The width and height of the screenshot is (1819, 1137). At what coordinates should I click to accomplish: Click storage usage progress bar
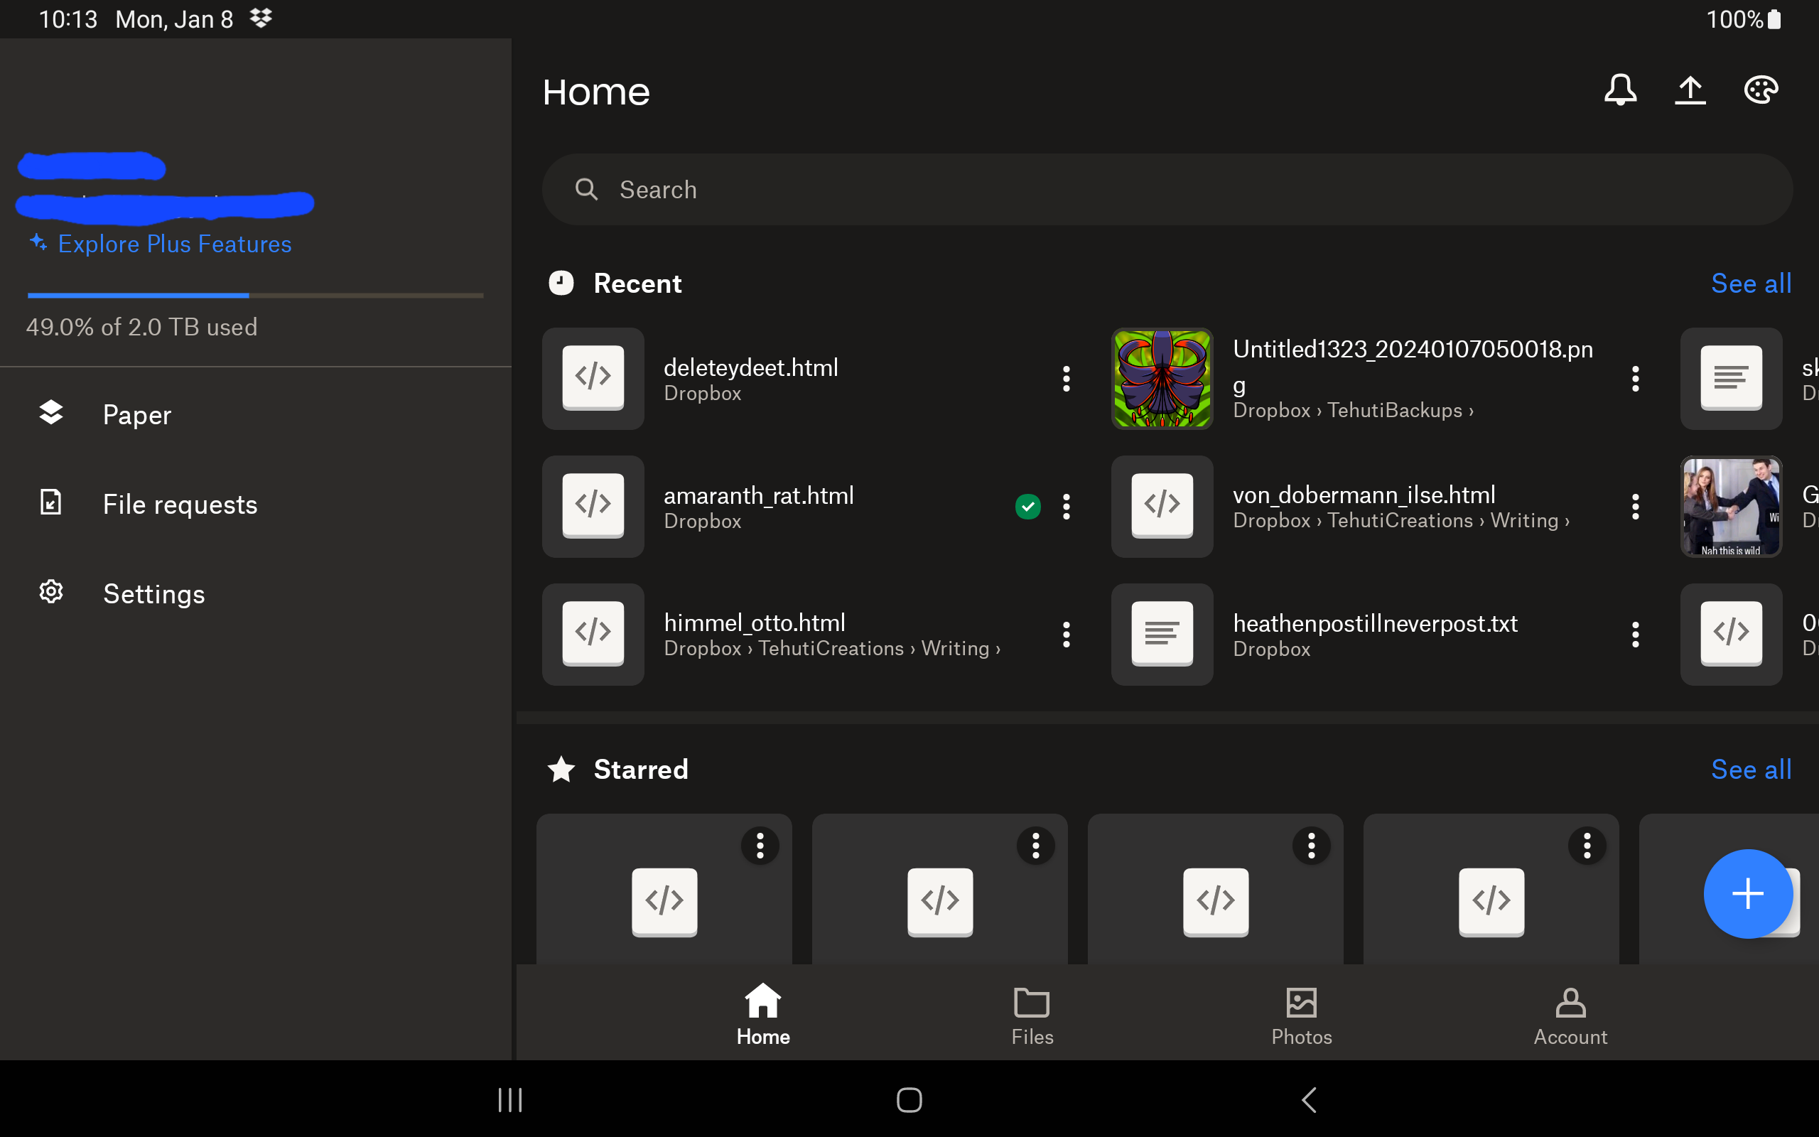tap(255, 295)
